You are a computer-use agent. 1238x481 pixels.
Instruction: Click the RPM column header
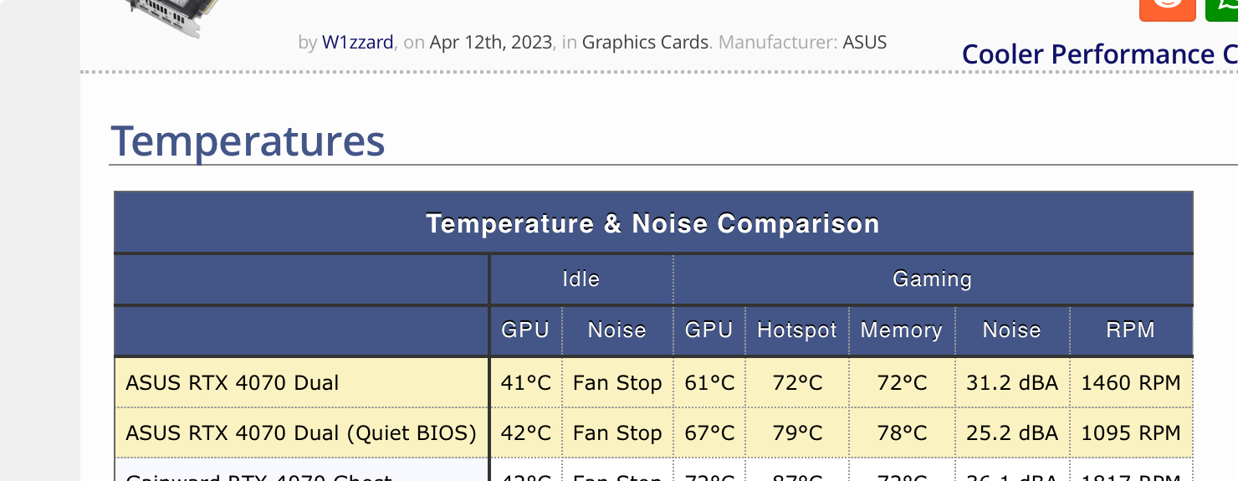[1130, 330]
